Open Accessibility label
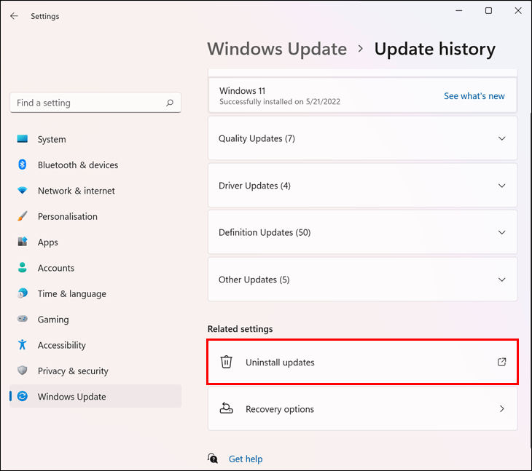This screenshot has width=532, height=471. tap(62, 345)
